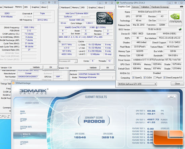
Task: Open Memory tab in middle CPU-Z window
Action: pyautogui.click(x=75, y=7)
